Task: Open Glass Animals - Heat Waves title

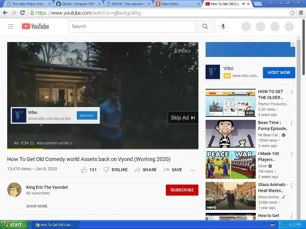Action: tap(273, 188)
